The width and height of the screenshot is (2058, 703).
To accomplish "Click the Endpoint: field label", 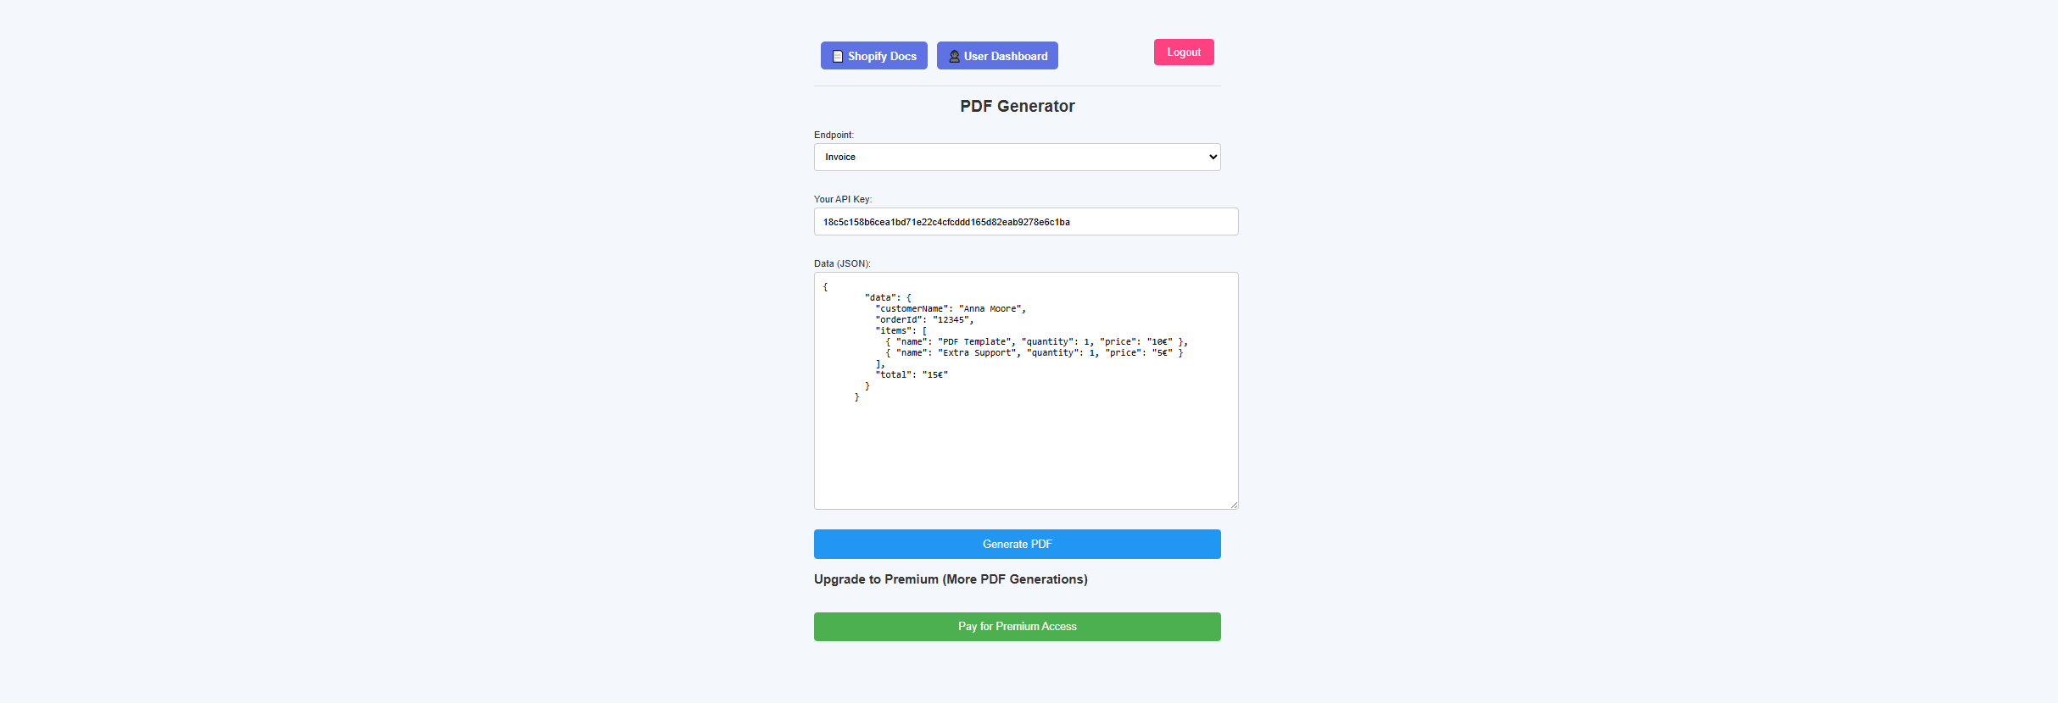I will tap(834, 135).
